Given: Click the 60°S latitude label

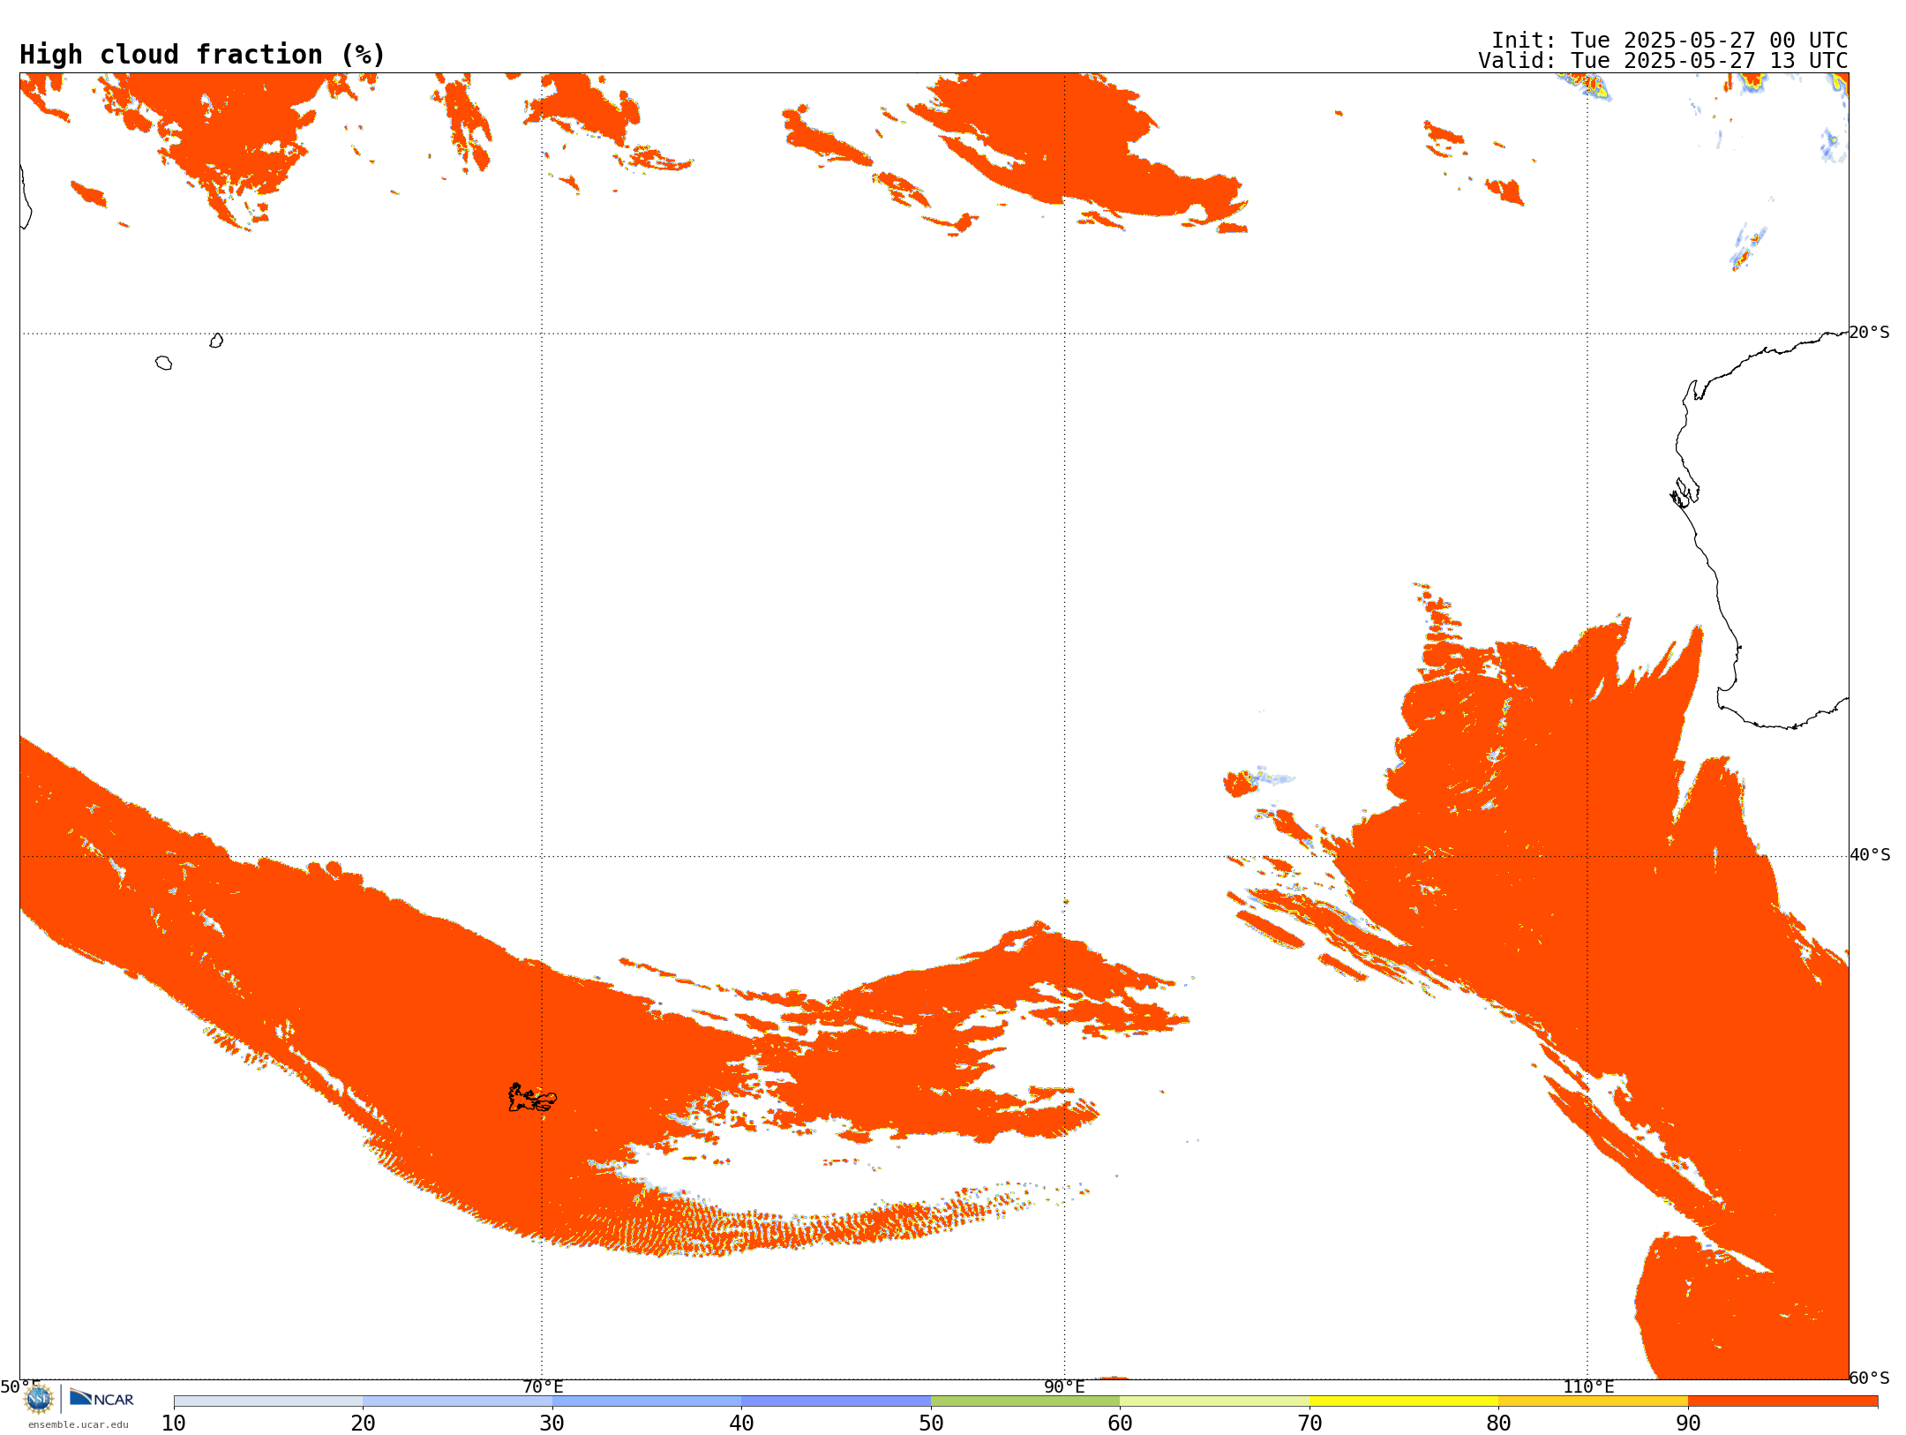Looking at the screenshot, I should (x=1870, y=1378).
